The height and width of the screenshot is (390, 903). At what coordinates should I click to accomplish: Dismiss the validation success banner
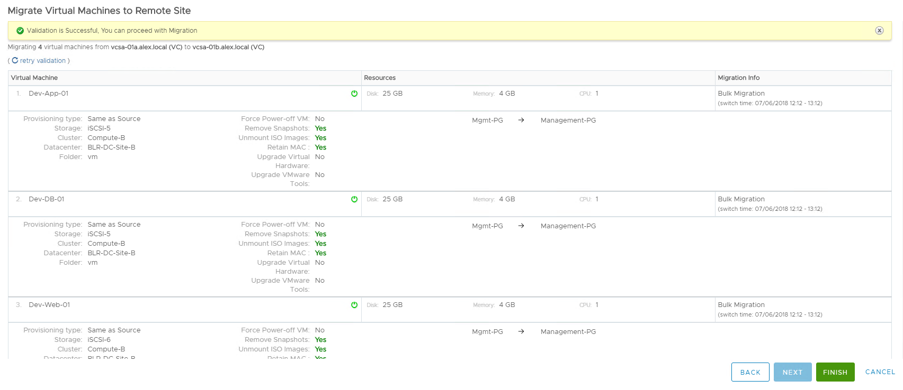[879, 31]
